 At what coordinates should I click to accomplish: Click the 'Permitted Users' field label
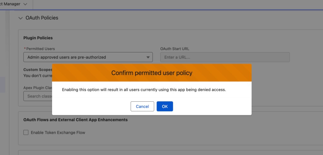click(x=41, y=49)
